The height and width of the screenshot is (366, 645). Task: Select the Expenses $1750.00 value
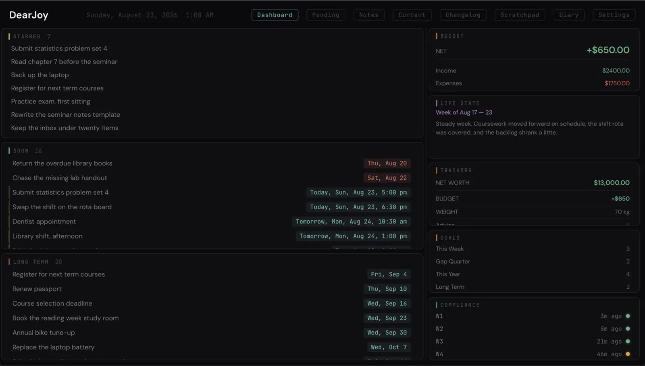[617, 83]
